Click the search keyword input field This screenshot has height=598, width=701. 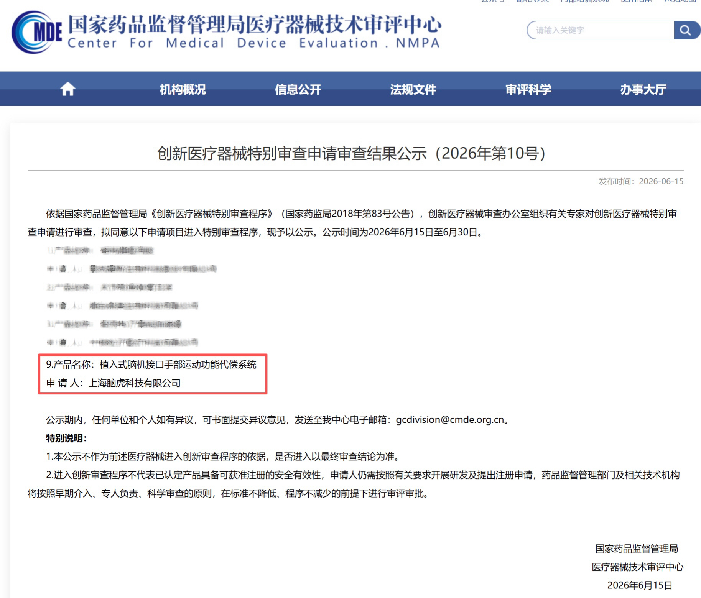click(601, 30)
